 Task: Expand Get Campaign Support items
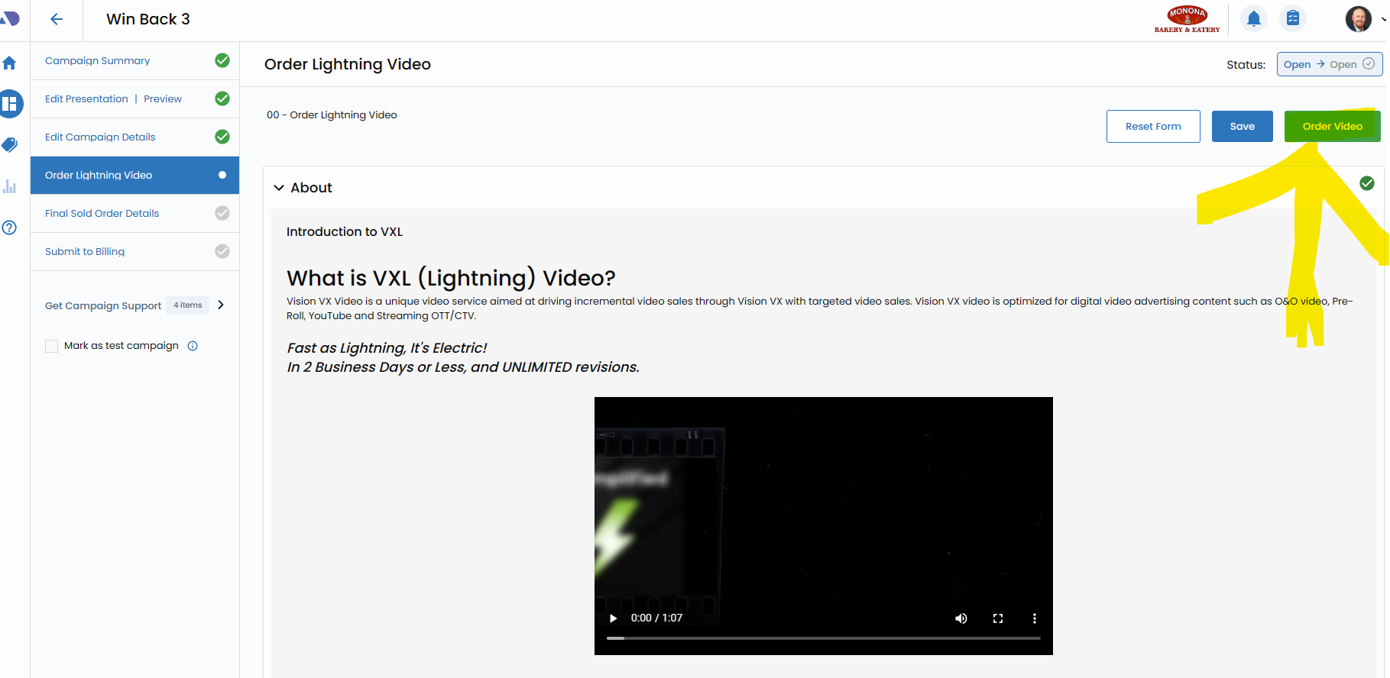pos(221,305)
